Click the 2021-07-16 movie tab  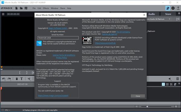click(x=22, y=84)
